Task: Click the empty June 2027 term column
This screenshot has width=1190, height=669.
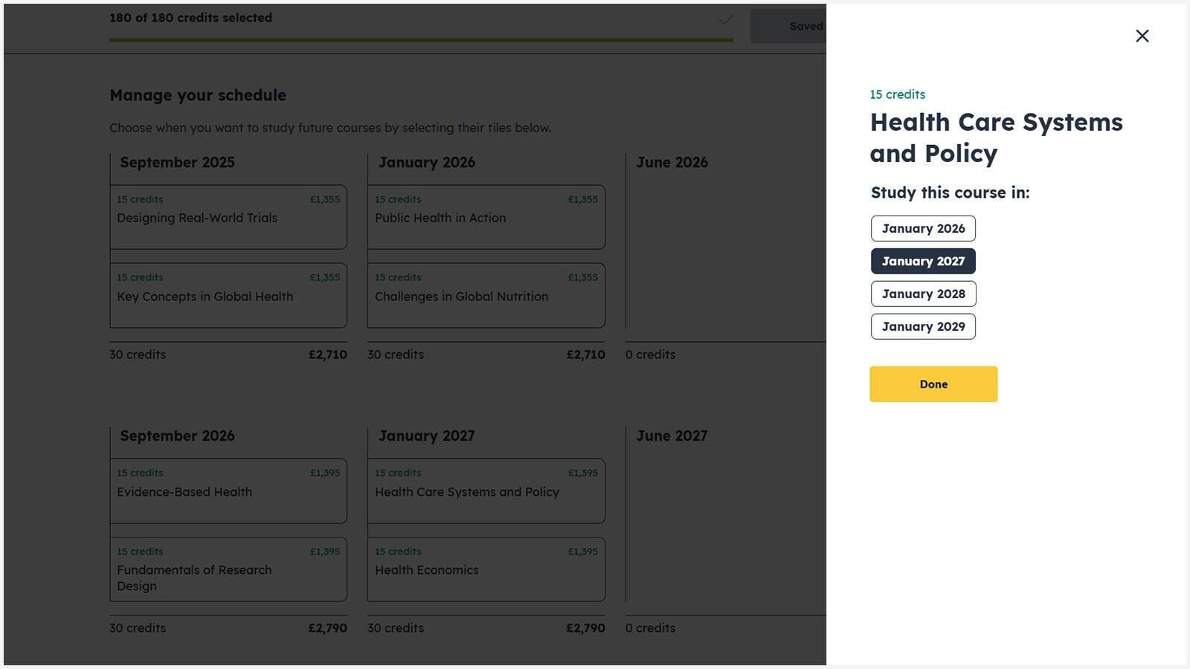Action: click(x=725, y=528)
